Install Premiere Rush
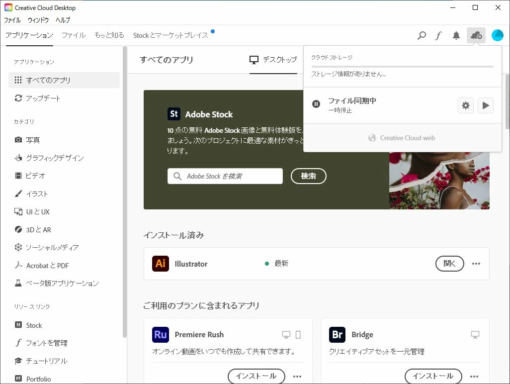 click(x=256, y=376)
